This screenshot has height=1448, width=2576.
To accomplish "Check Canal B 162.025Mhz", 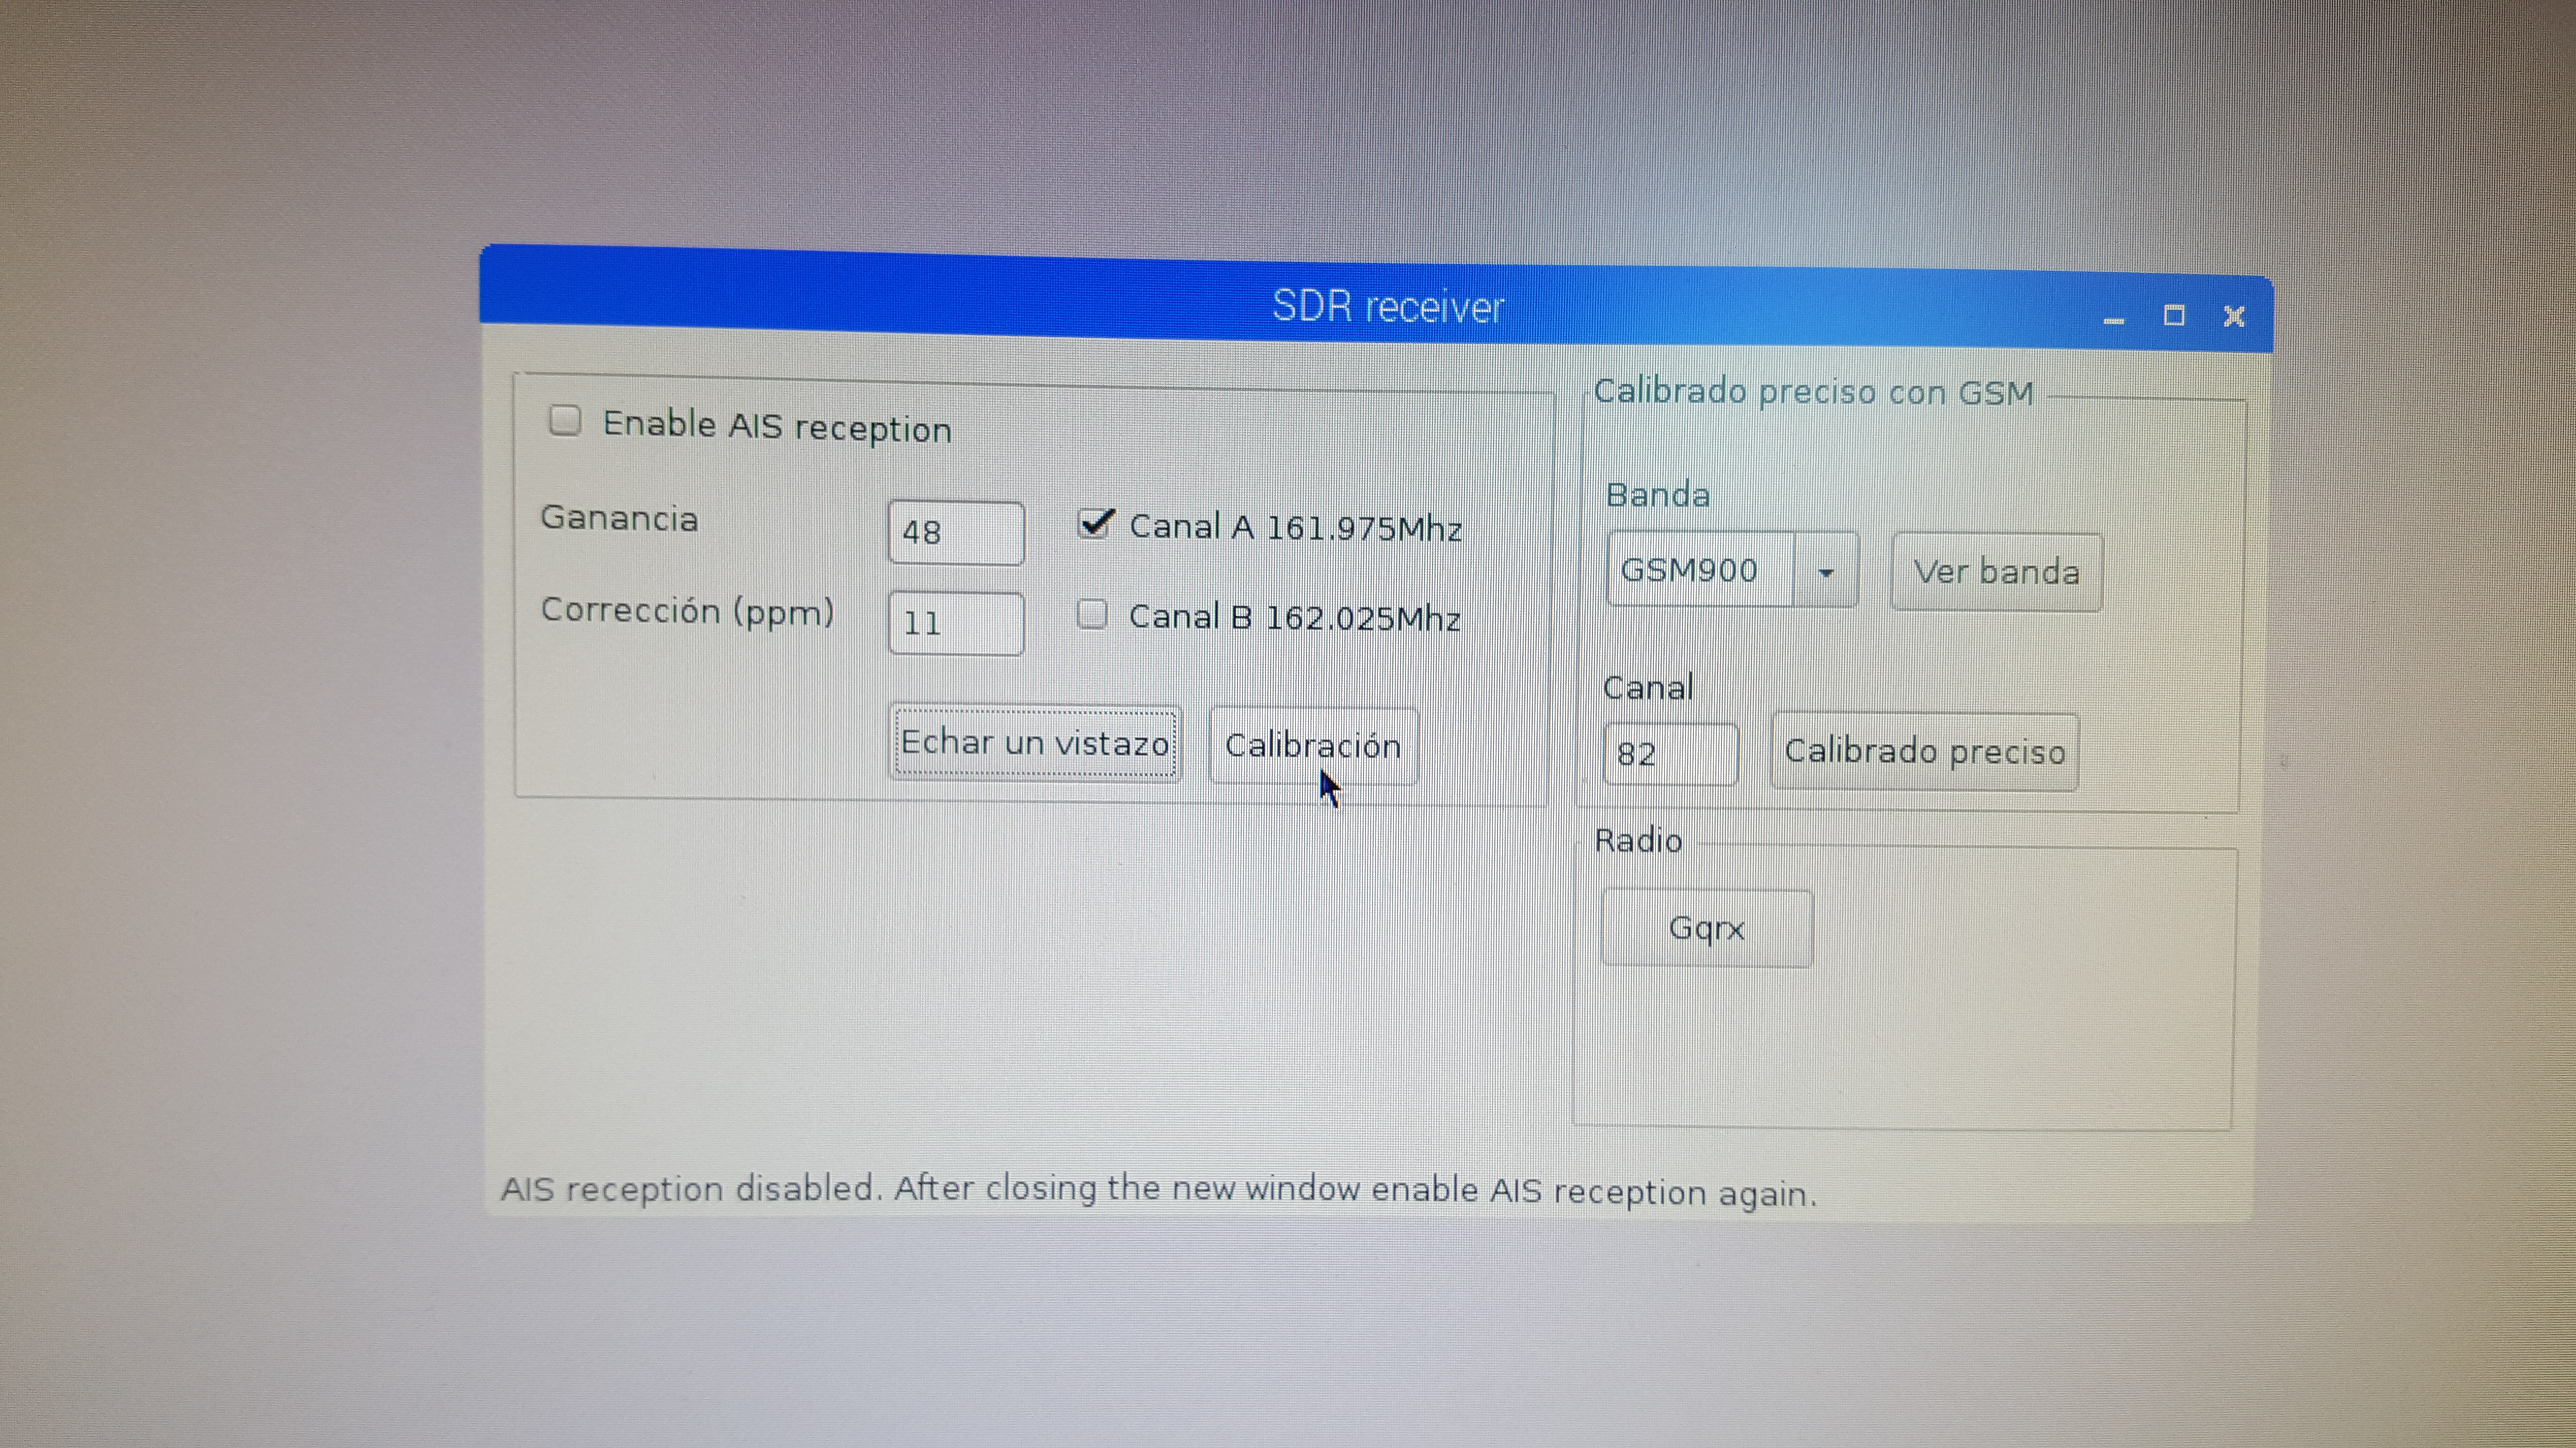I will (x=1092, y=614).
